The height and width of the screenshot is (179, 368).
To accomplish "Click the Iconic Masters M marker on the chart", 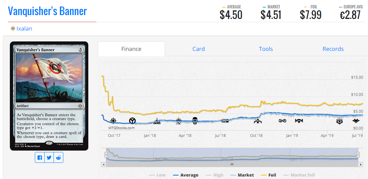I will (x=133, y=121).
